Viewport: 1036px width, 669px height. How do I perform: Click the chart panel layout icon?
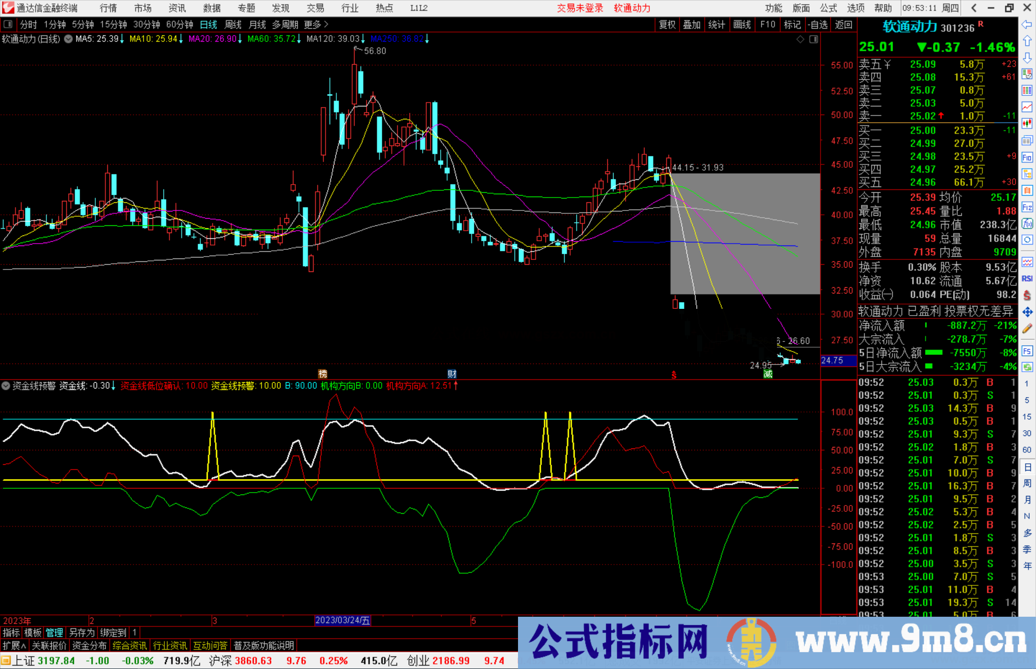point(813,39)
